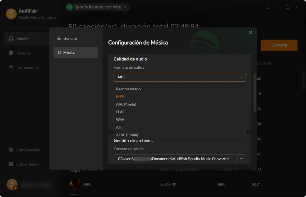This screenshot has height=197, width=306.
Task: Choose AAC (*.m4a) format option
Action: click(180, 104)
